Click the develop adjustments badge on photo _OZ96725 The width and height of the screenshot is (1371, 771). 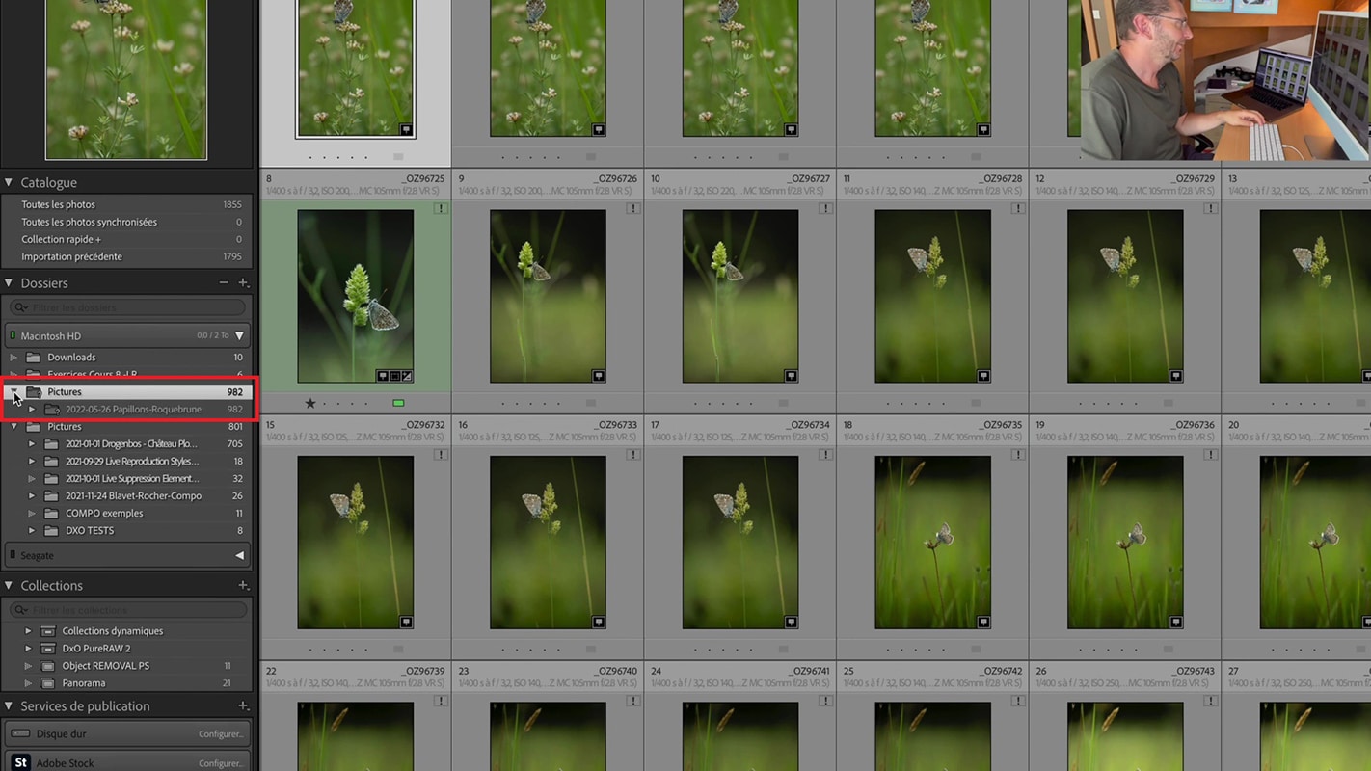coord(406,376)
